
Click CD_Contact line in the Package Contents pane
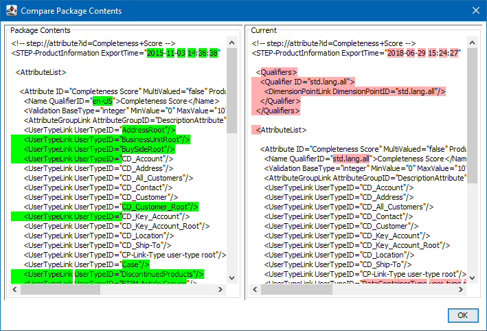(98, 188)
